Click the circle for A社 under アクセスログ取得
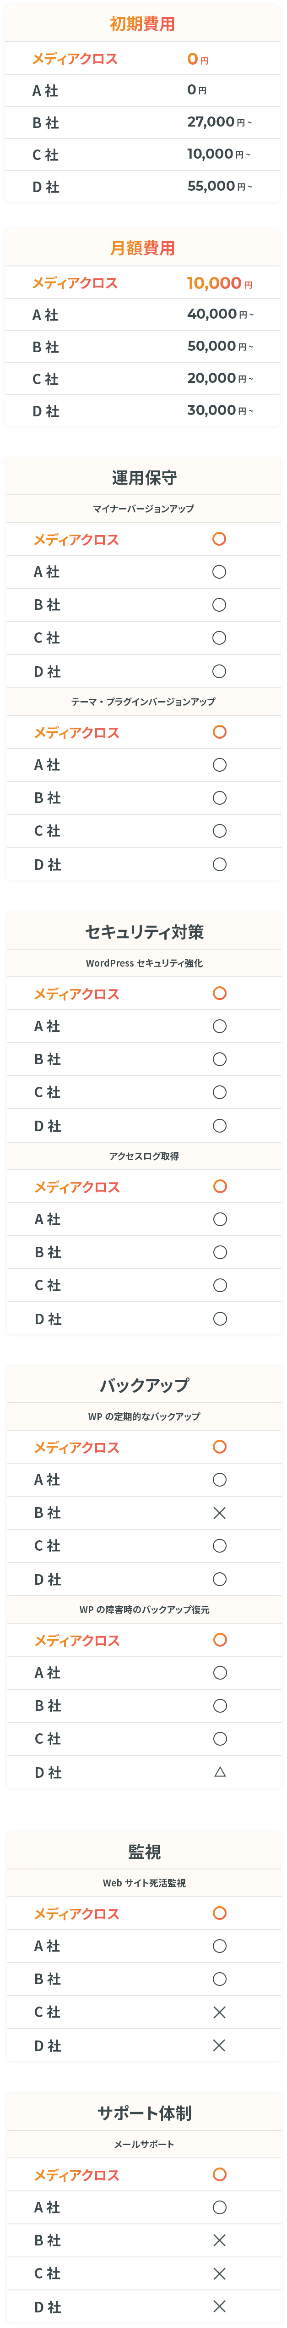Viewport: 287px width, 2328px height. pyautogui.click(x=219, y=1219)
